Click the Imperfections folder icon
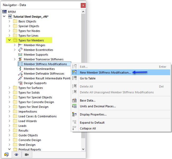 point(15,111)
